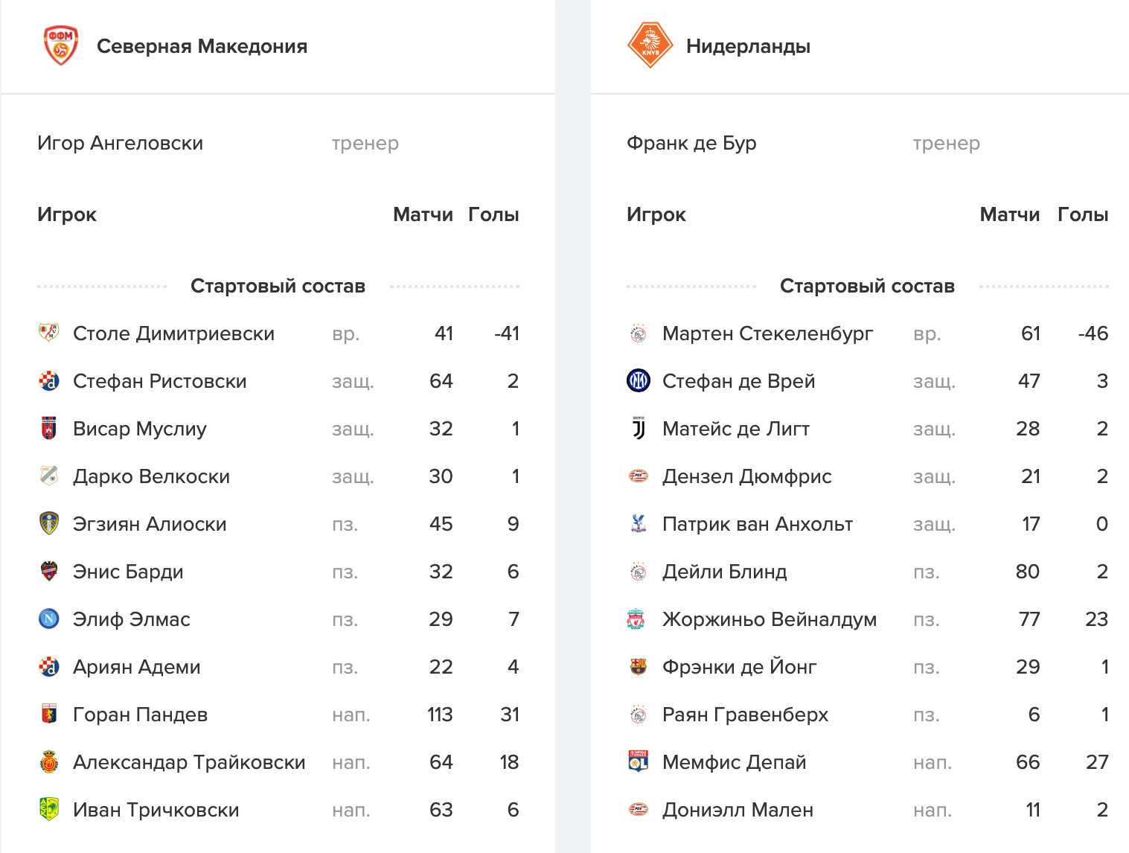Viewport: 1129px width, 853px height.
Task: Click the Genoa crest beside Горан Пандев
Action: click(x=49, y=715)
